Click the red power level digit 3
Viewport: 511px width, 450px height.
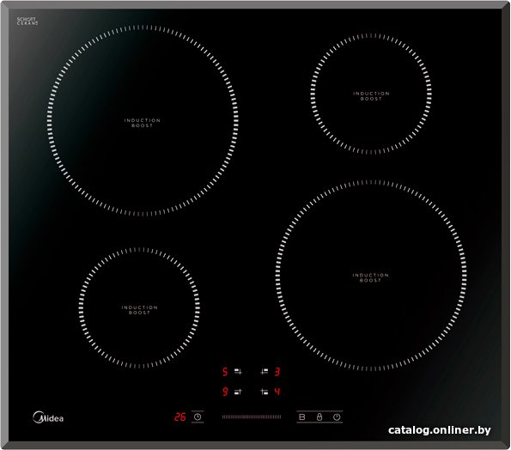pos(277,372)
